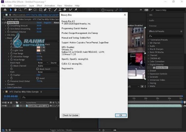Click Register link for Beauty Box
186x132 pixels.
(47, 23)
